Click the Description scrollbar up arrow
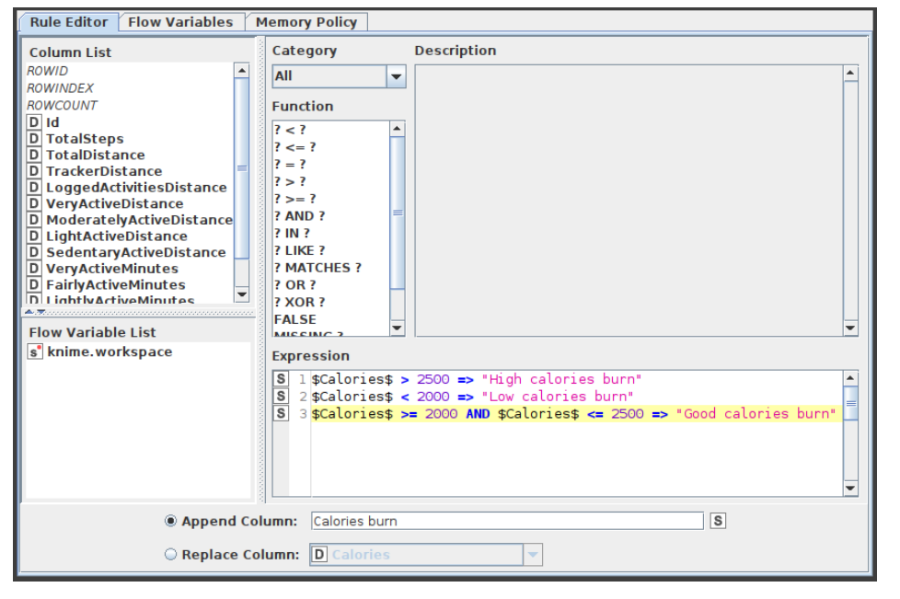900x599 pixels. point(850,73)
